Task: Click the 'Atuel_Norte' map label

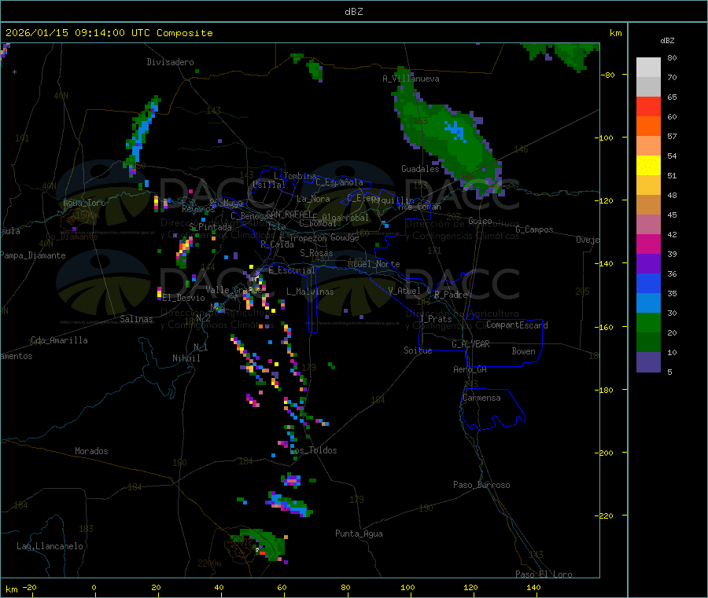Action: (374, 264)
